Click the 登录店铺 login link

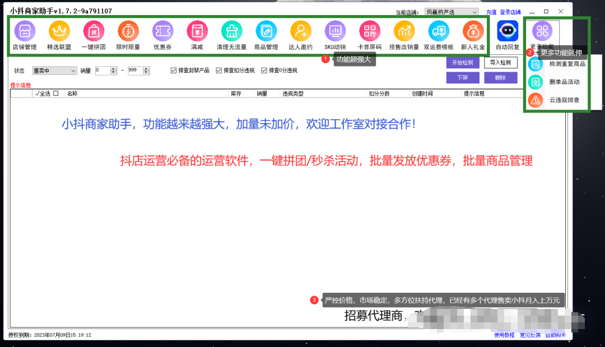click(510, 12)
